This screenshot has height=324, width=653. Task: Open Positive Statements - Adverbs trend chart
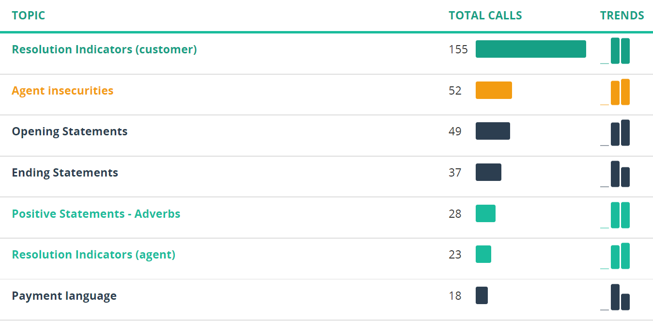(x=615, y=215)
